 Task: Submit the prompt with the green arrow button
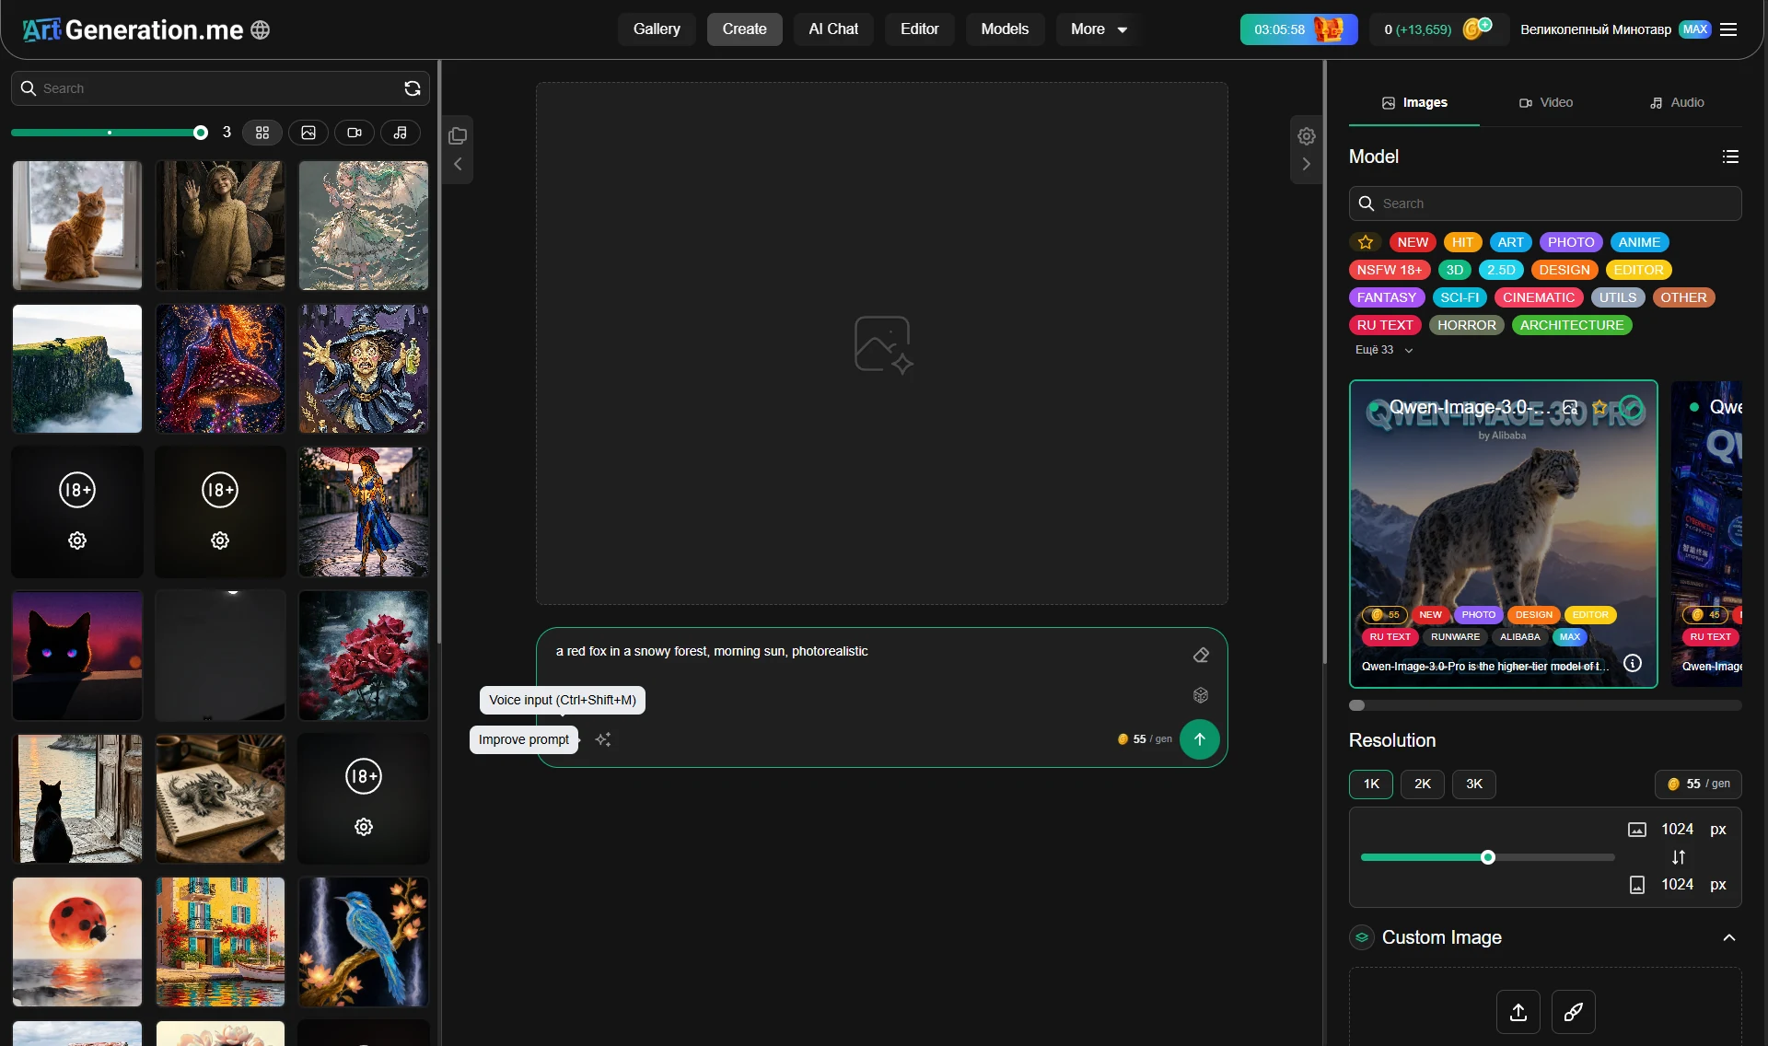[1200, 739]
